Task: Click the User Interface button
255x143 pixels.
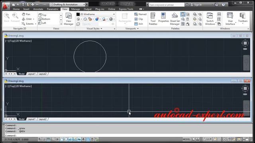Action: tap(230, 19)
